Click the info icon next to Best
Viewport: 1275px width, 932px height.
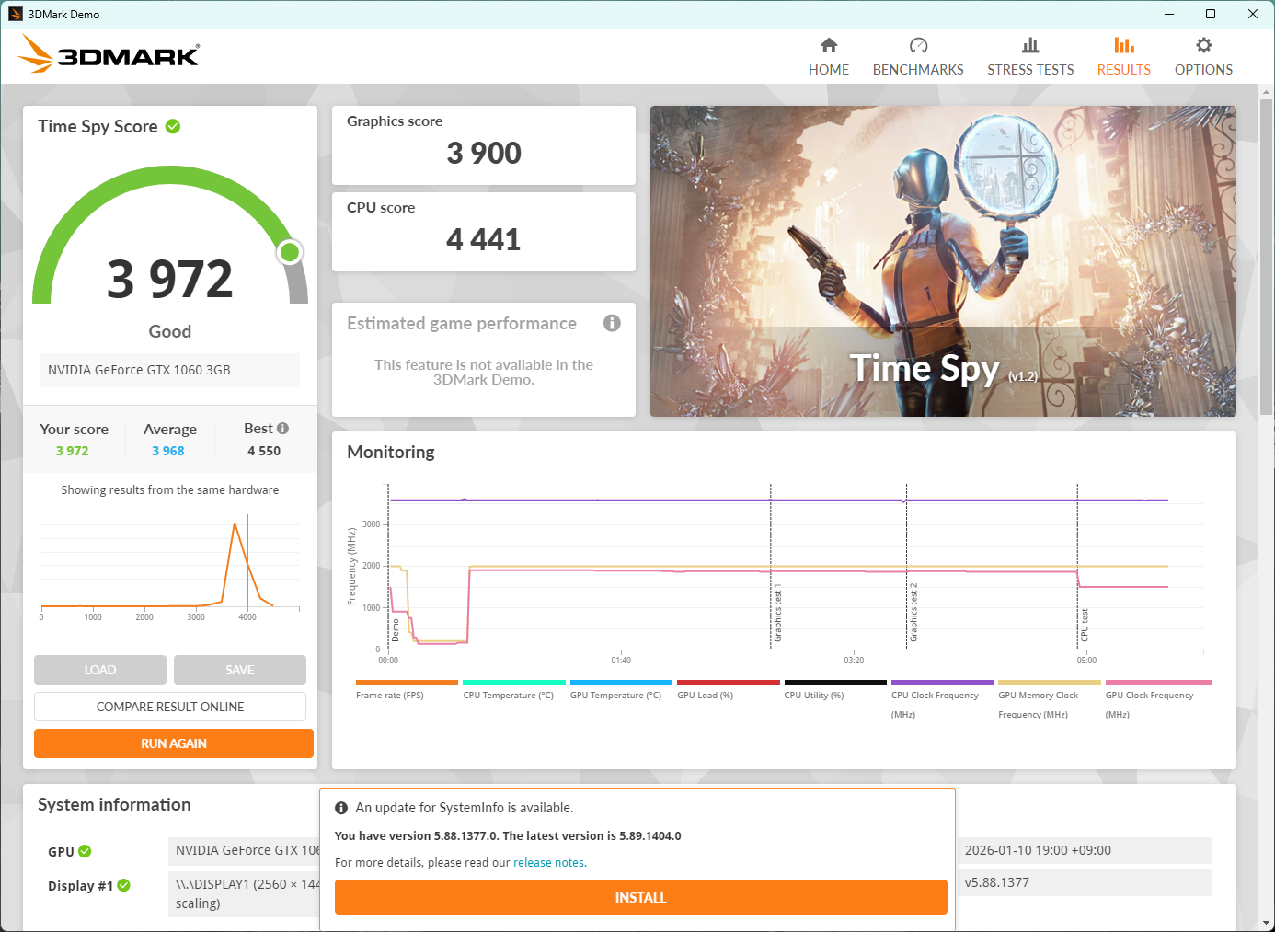[x=282, y=429]
